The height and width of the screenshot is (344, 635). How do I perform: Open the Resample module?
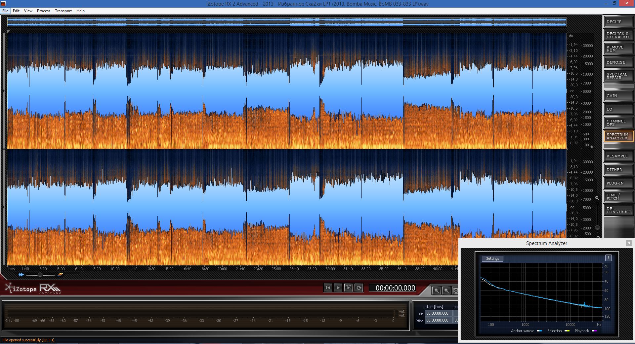tap(618, 156)
